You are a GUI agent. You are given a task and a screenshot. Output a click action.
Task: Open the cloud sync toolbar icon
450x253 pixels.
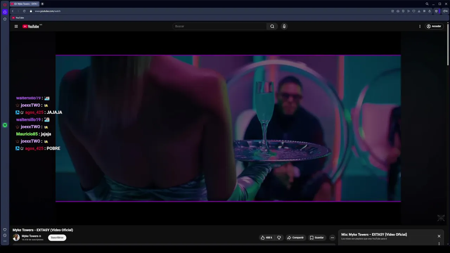tap(398, 11)
